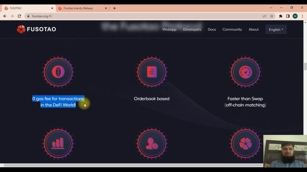Click the user with coin icon

pyautogui.click(x=152, y=143)
